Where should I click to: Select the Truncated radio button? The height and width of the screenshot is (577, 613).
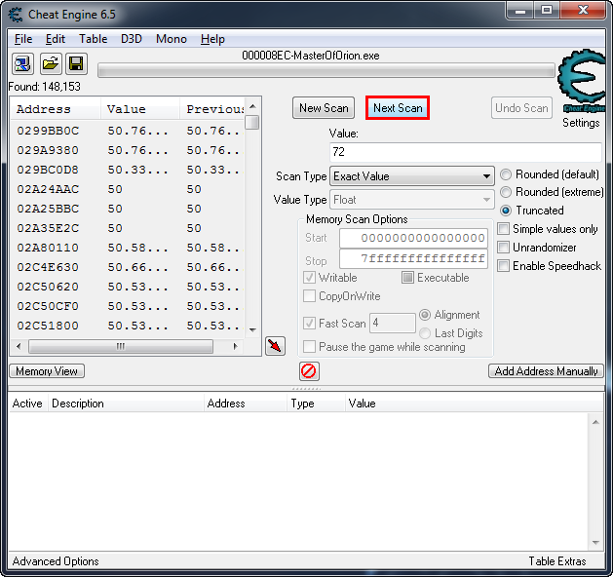506,211
